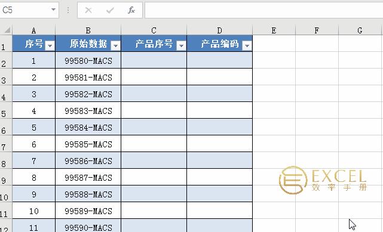Click empty 产品序号 cell beside 99583-MACS
Image resolution: width=383 pixels, height=232 pixels.
coord(154,110)
